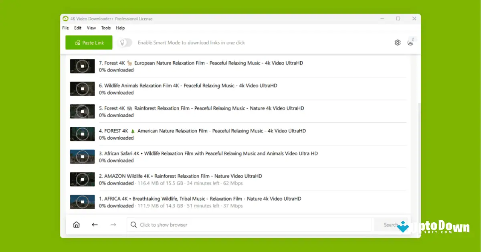Open the Tools menu
Viewport: 481px width, 252px height.
point(106,28)
